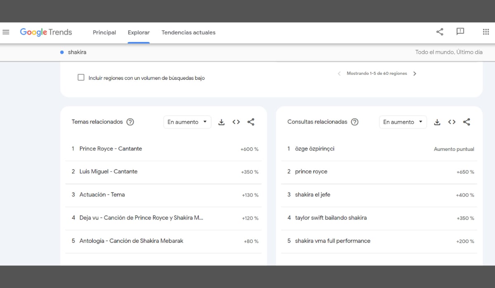Open the send feedback icon
Screen dimensions: 495x288
tap(460, 32)
